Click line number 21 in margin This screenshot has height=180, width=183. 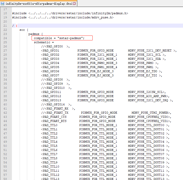coord(5,26)
